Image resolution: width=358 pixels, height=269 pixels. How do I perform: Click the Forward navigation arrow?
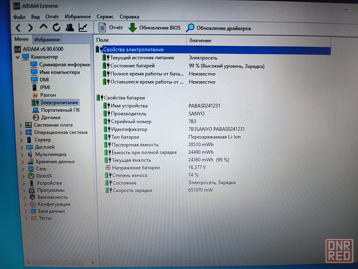click(x=30, y=28)
